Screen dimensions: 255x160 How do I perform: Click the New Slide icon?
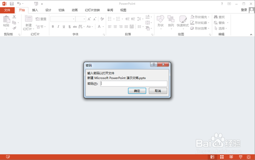pyautogui.click(x=29, y=19)
